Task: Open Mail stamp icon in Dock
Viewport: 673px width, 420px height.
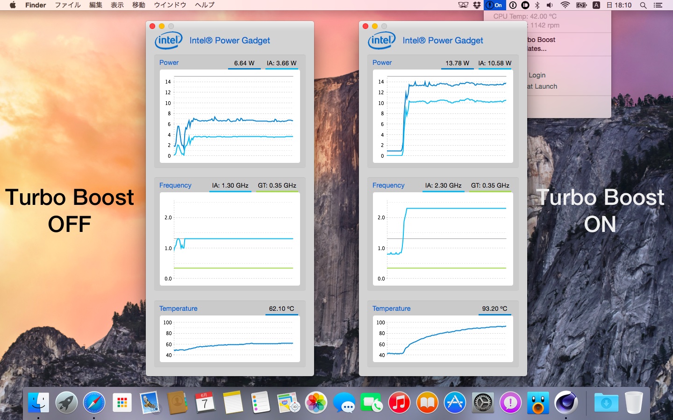Action: (x=150, y=402)
